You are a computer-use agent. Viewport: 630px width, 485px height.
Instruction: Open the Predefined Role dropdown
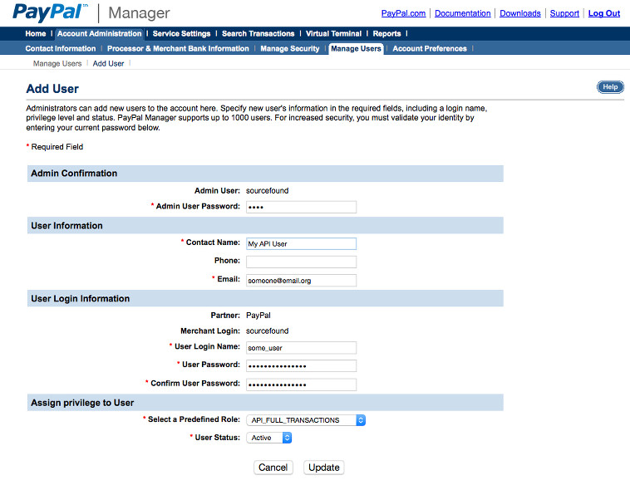pyautogui.click(x=306, y=420)
